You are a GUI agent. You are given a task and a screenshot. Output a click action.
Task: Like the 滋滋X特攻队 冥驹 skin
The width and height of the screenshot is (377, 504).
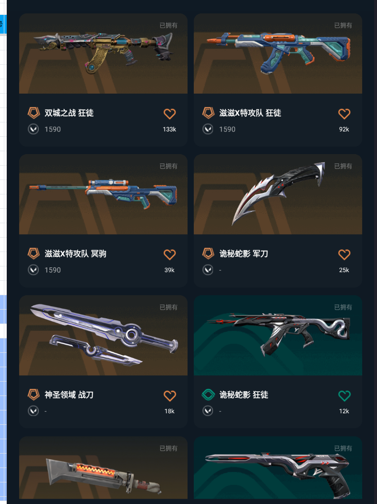(169, 254)
